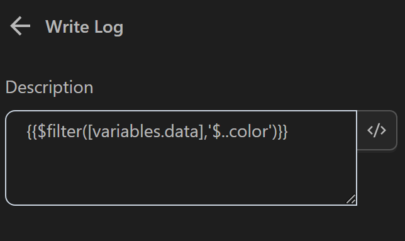The height and width of the screenshot is (241, 405).
Task: Click the textarea resize grip icon
Action: 351,199
